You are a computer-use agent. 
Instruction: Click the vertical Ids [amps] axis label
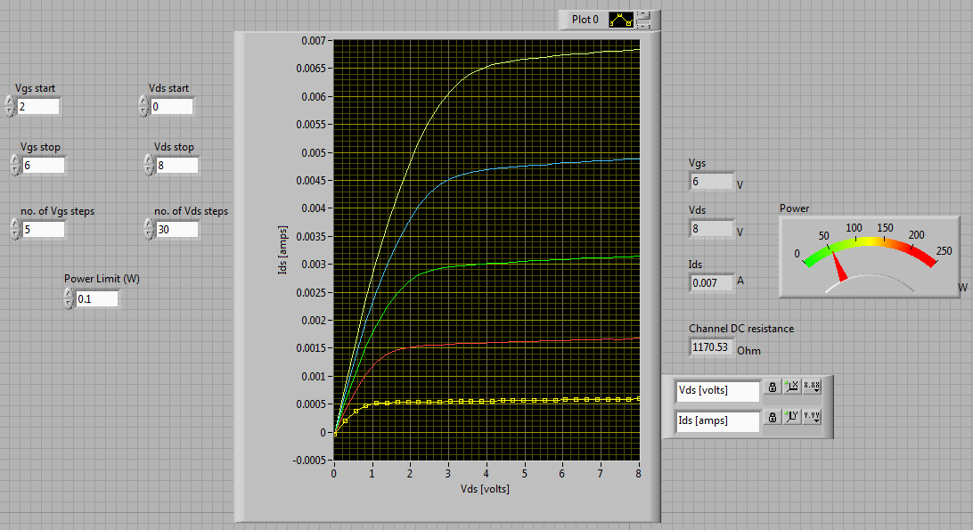pyautogui.click(x=283, y=249)
